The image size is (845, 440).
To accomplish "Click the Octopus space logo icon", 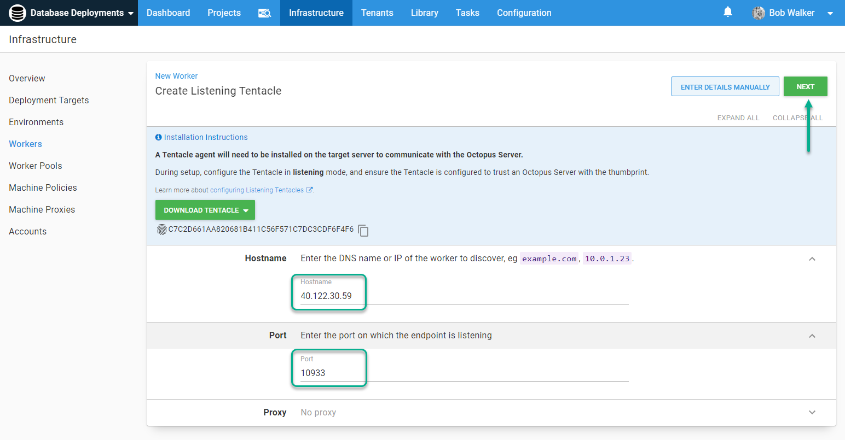I will [18, 13].
